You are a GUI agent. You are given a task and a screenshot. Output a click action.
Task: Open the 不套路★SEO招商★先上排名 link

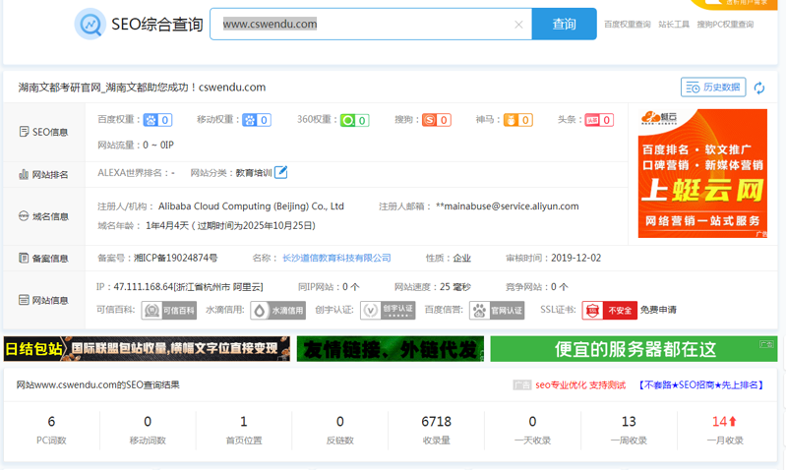700,384
